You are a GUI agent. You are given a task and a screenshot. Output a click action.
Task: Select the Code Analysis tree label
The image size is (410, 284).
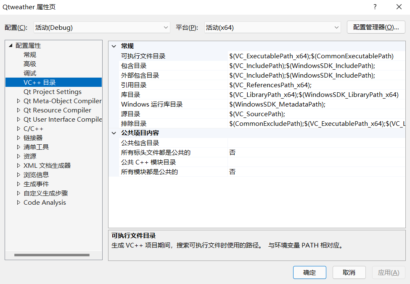point(45,202)
